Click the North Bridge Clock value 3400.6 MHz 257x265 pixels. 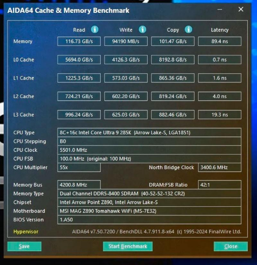tap(219, 167)
